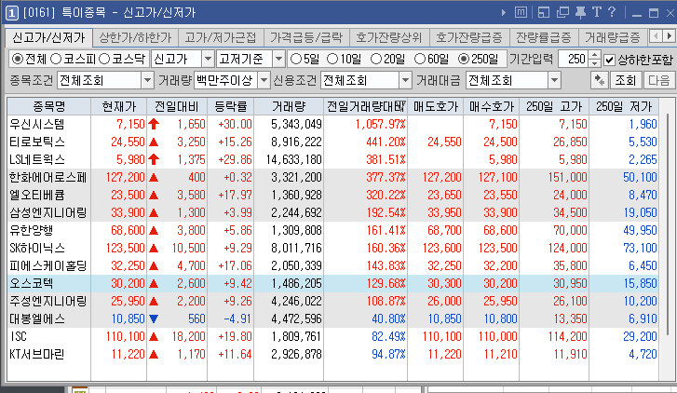The width and height of the screenshot is (677, 393).
Task: Sort by 등락률 column header
Action: 231,106
